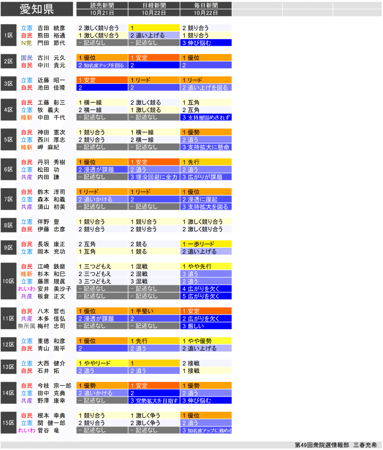Select candidate 安井 美沙子
Image resolution: width=383 pixels, height=450 pixels.
(x=54, y=289)
